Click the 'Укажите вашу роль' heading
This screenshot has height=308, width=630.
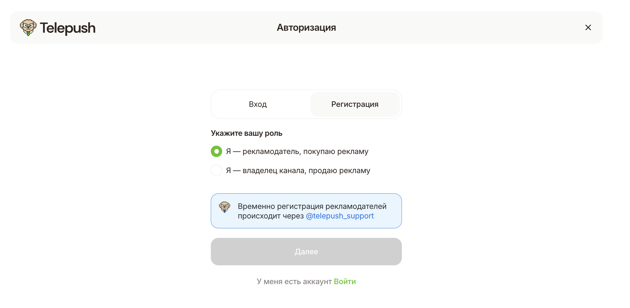coord(247,133)
